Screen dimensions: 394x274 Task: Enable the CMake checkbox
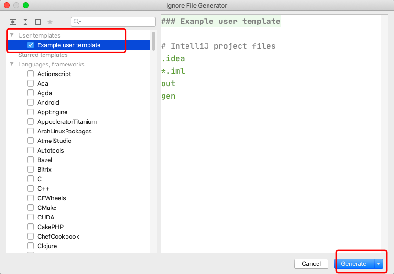pos(31,208)
